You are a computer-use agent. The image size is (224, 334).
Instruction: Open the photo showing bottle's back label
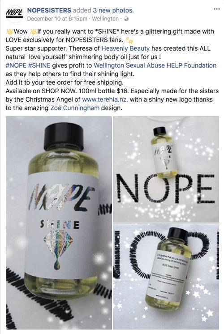[x=166, y=276]
